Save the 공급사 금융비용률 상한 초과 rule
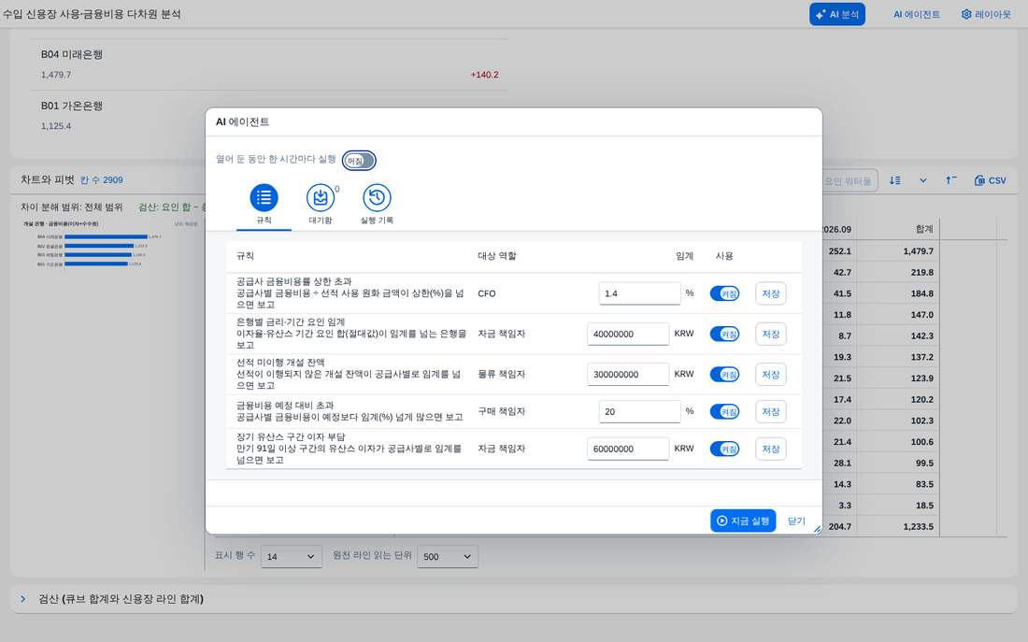Viewport: 1028px width, 642px height. coord(770,293)
